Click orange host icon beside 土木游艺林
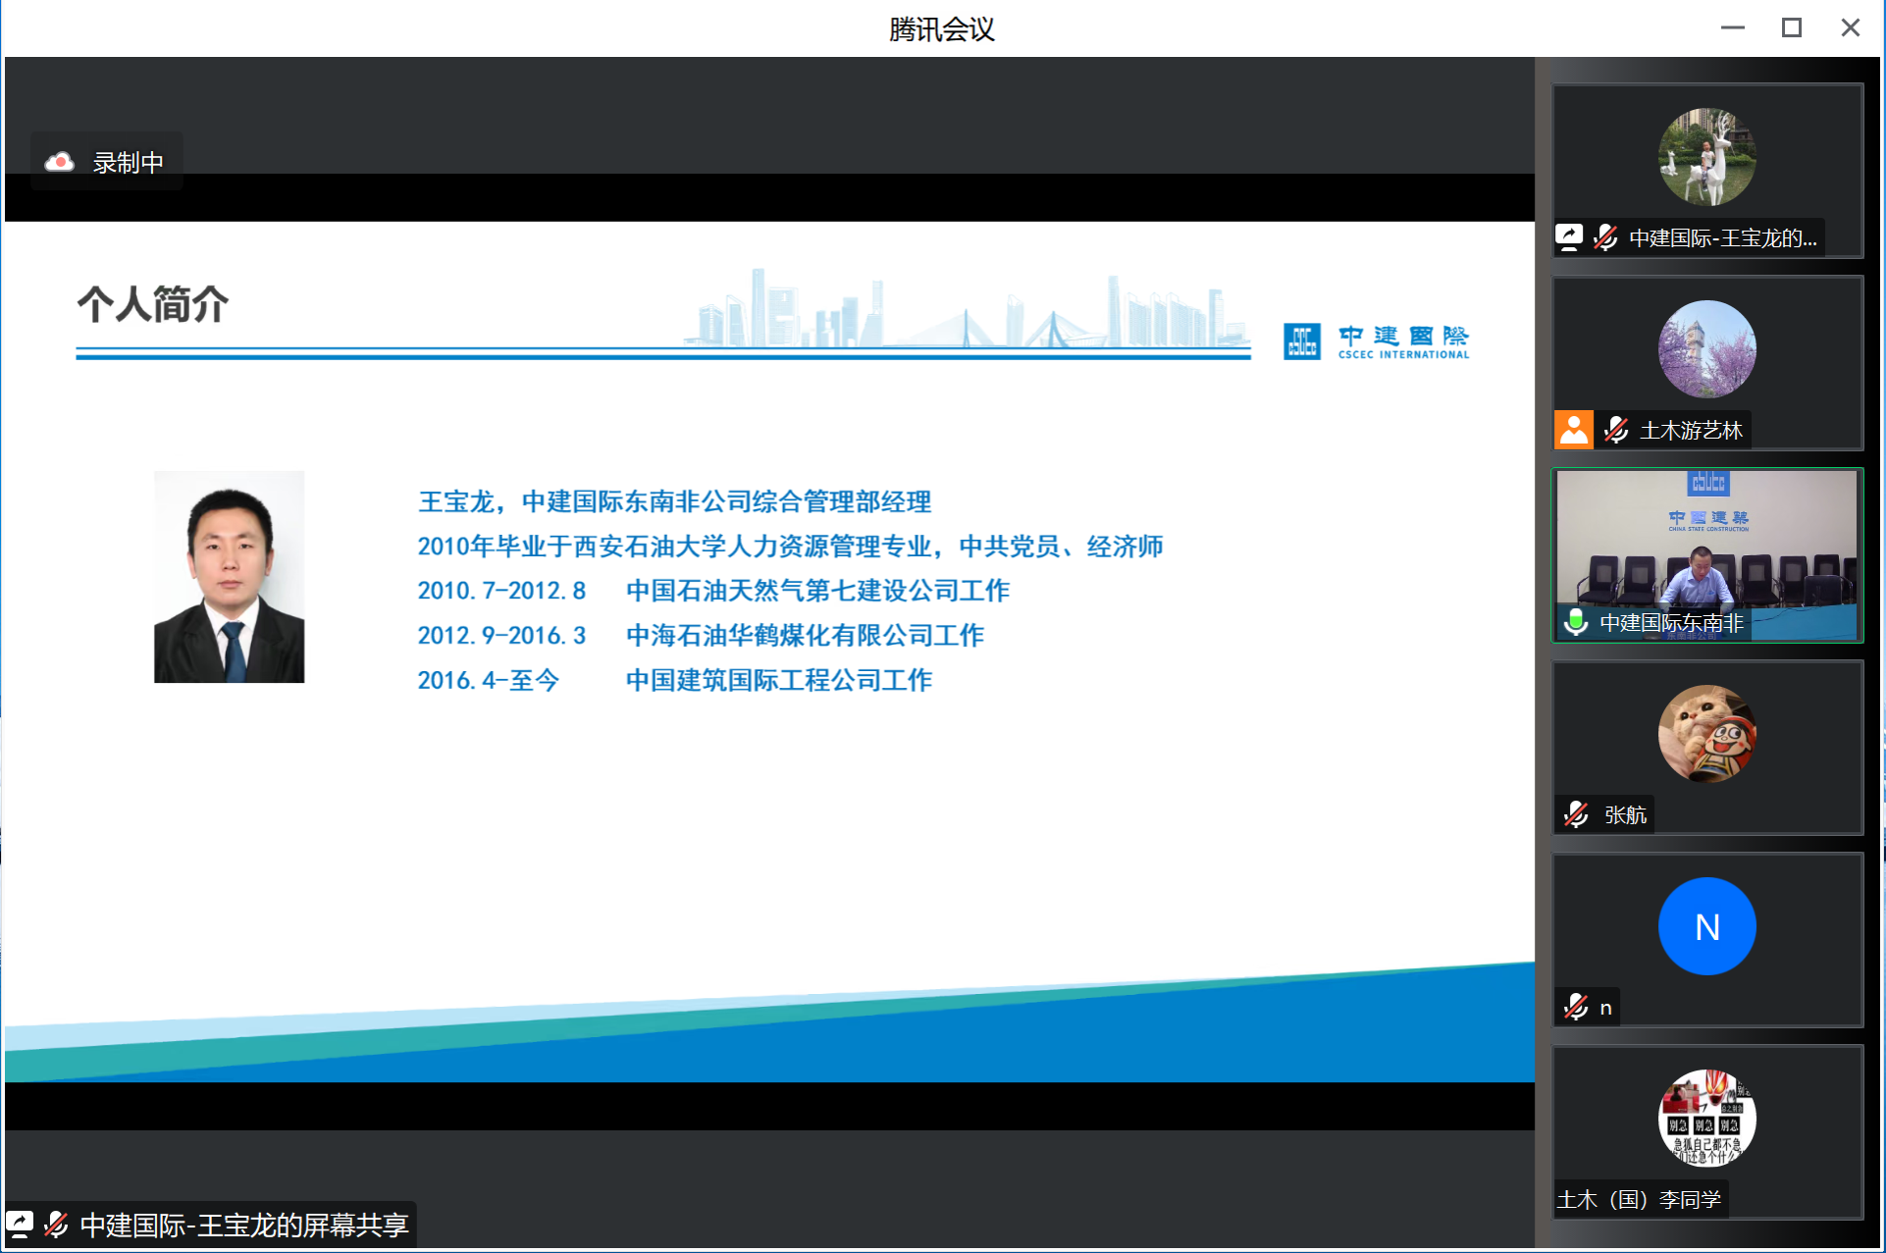This screenshot has width=1886, height=1253. coord(1573,430)
